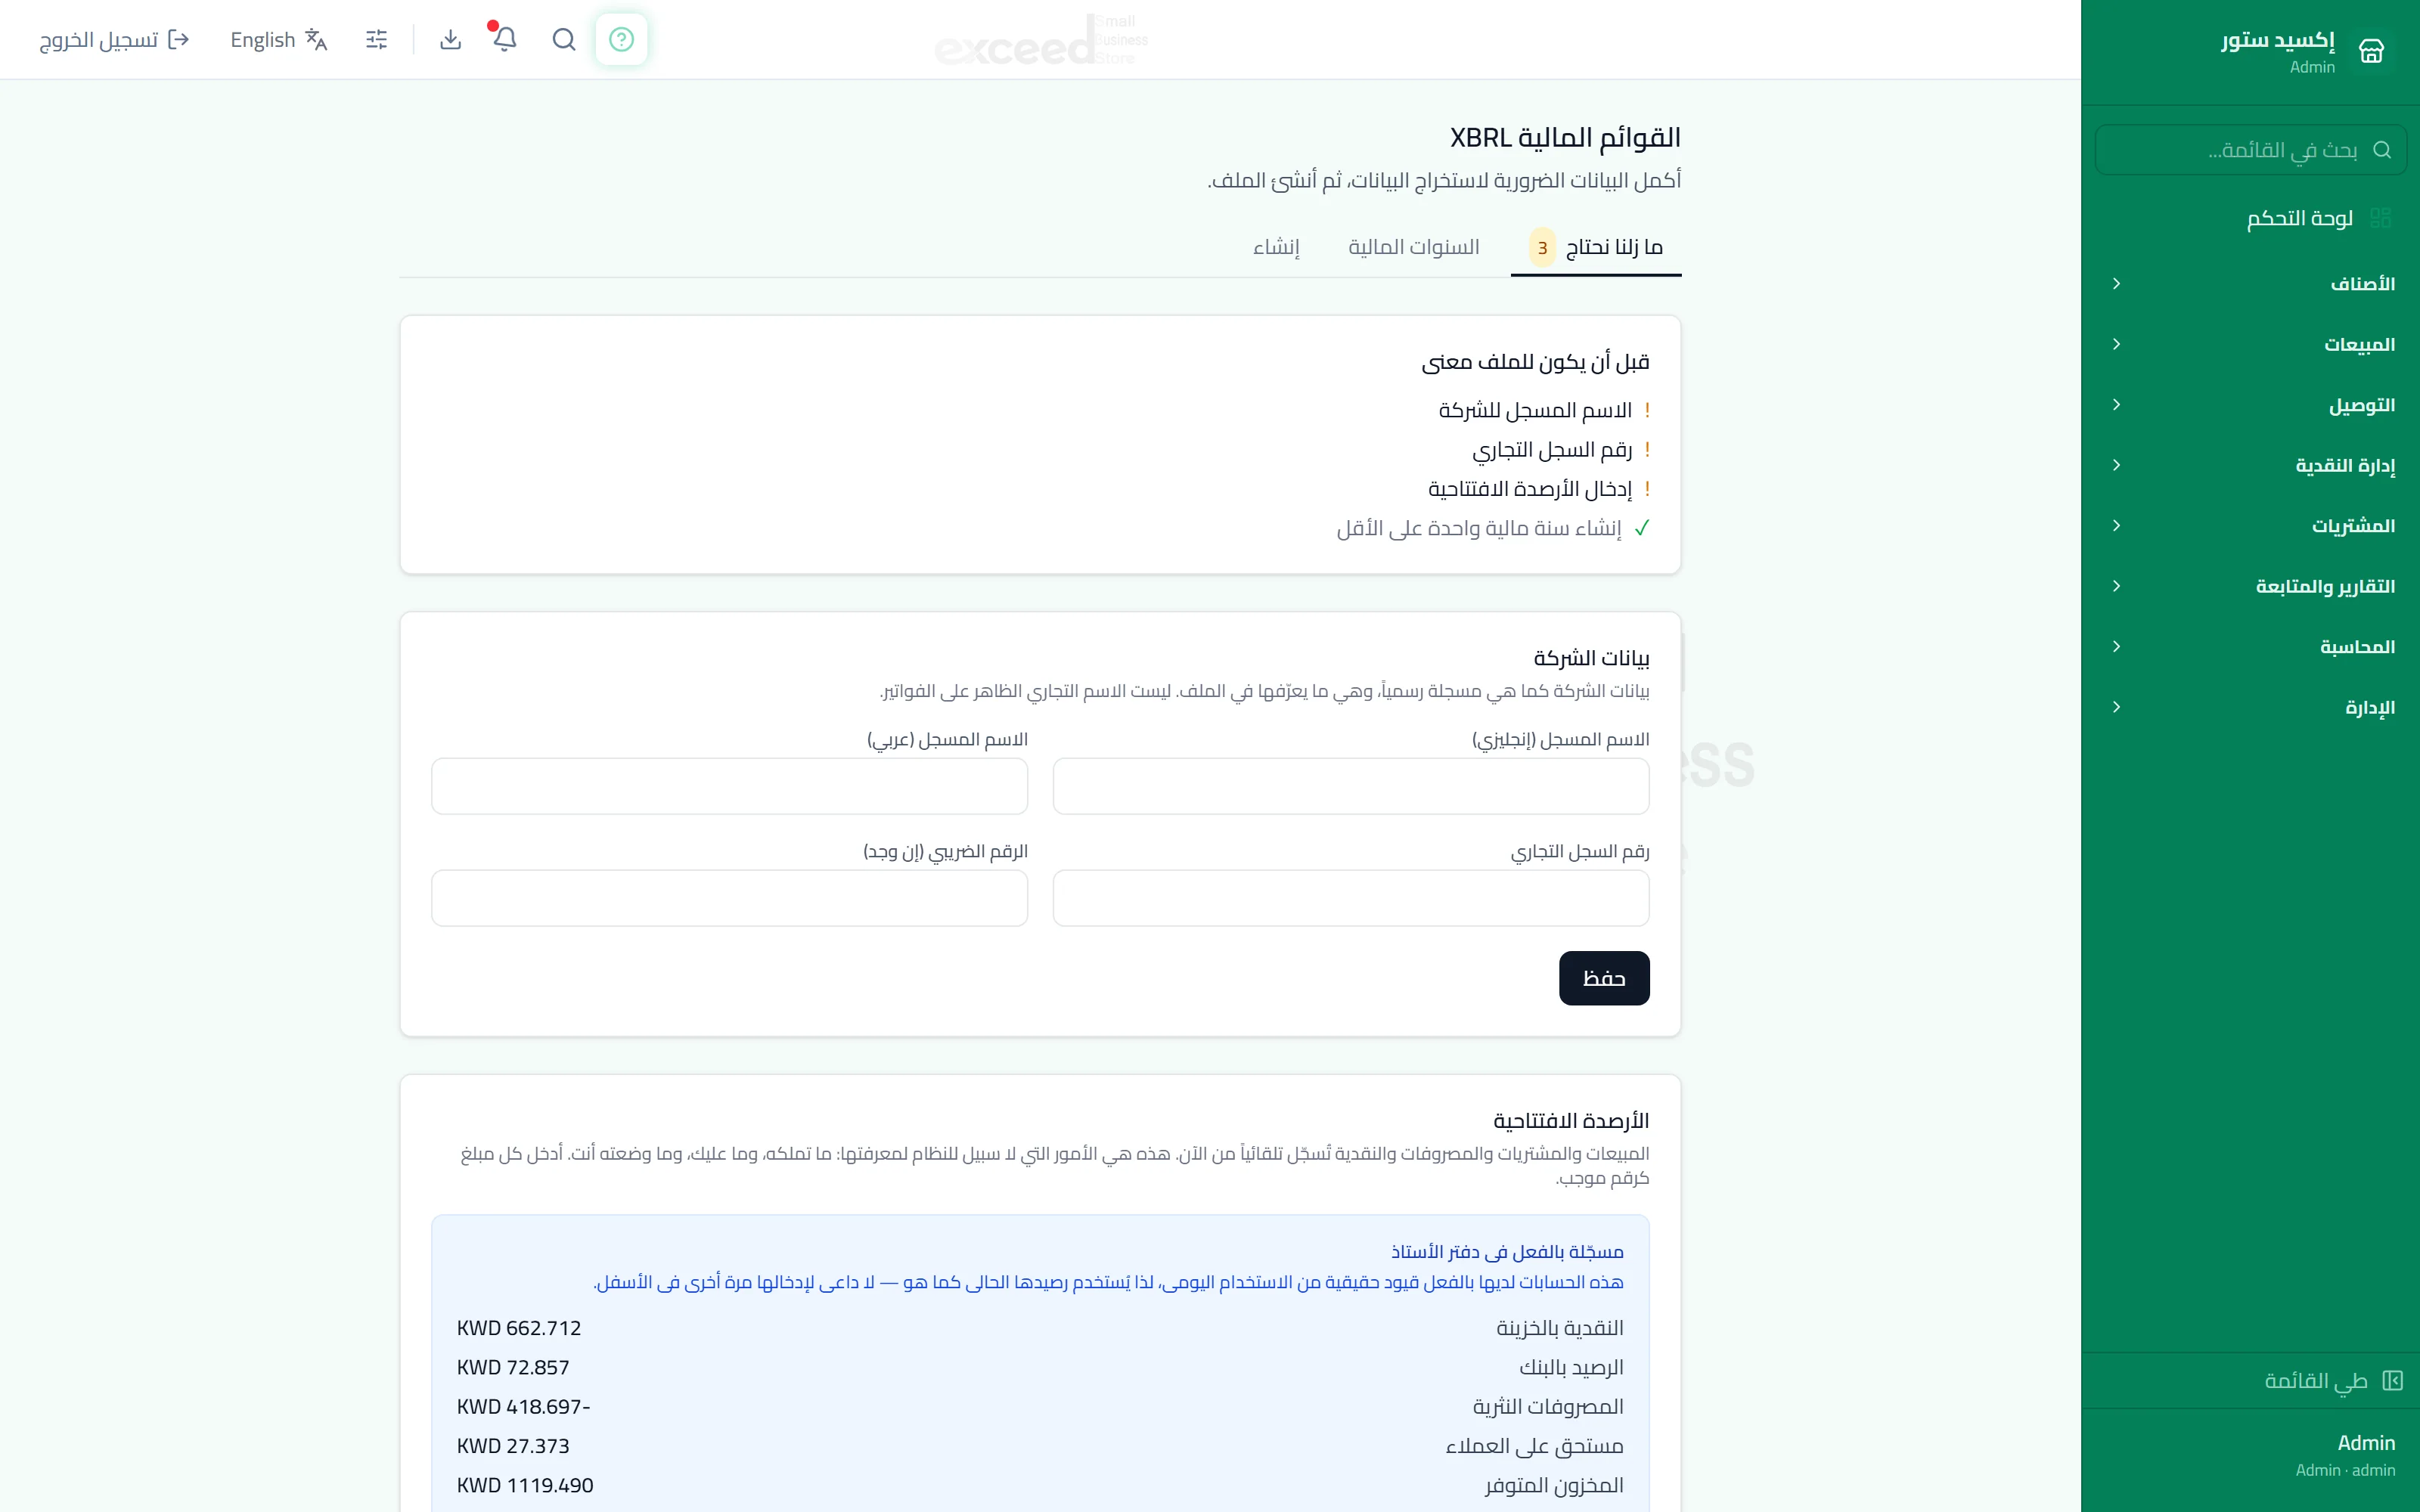Click the حفظ save button
This screenshot has width=2420, height=1512.
(1604, 978)
